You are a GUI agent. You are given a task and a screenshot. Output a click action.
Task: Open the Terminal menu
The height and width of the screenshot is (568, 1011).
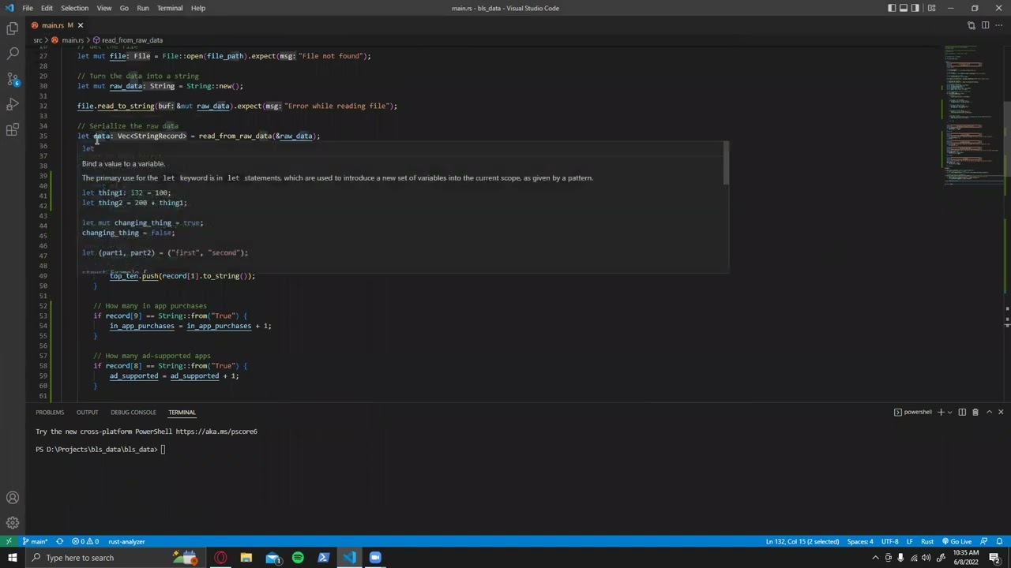(x=170, y=8)
